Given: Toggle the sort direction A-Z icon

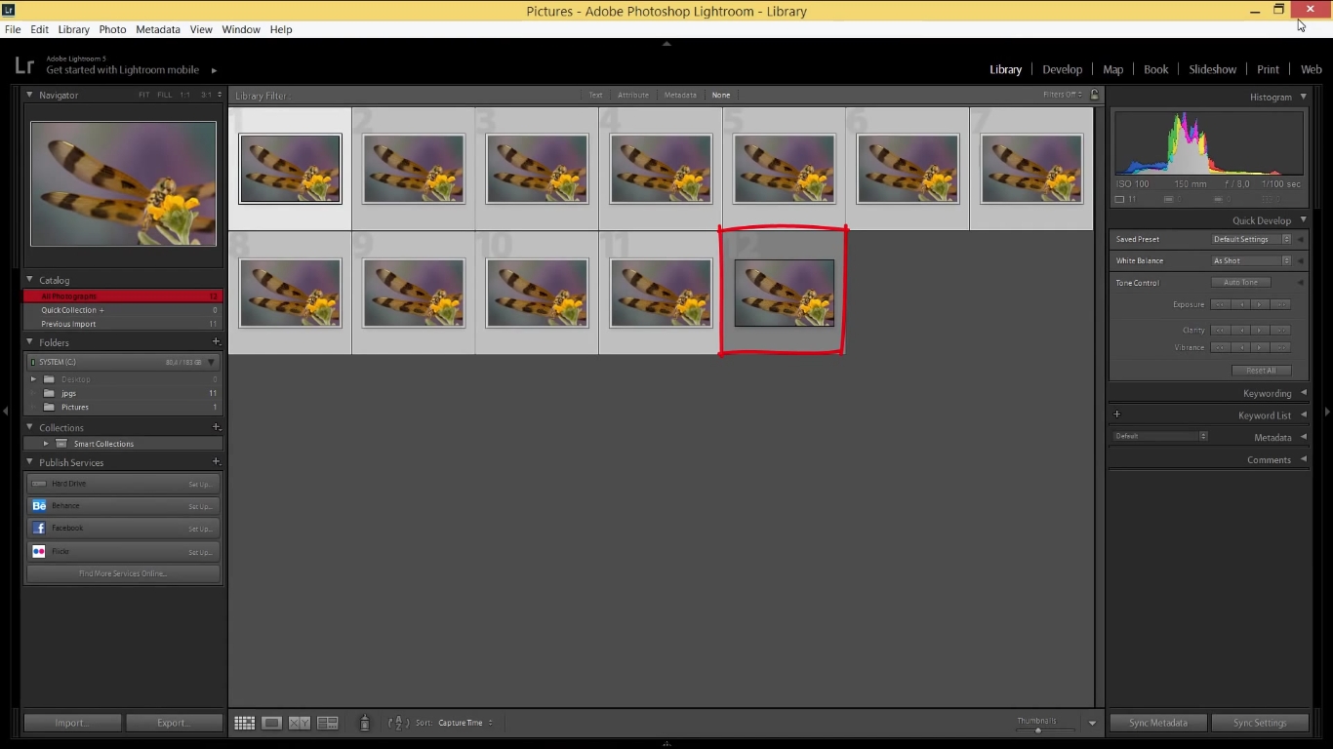Looking at the screenshot, I should [396, 723].
